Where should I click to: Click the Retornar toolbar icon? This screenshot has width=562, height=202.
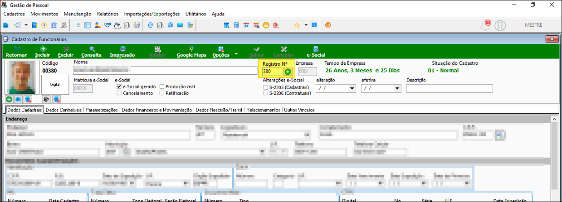[x=16, y=52]
